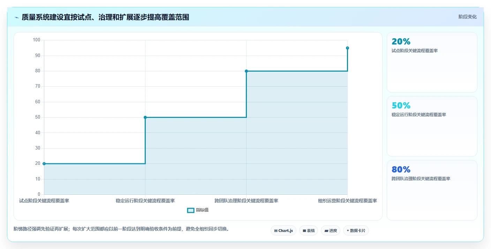Click card caption 跨团队治理阶段关键流程覆盖率
The height and width of the screenshot is (249, 491).
pos(421,179)
